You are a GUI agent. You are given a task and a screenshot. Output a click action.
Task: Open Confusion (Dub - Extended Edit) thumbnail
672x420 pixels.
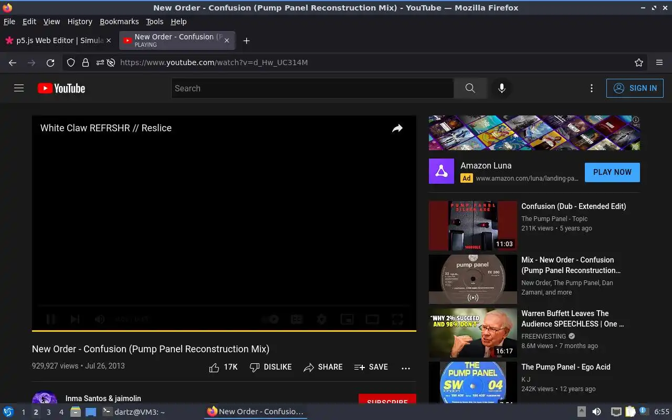coord(473,226)
